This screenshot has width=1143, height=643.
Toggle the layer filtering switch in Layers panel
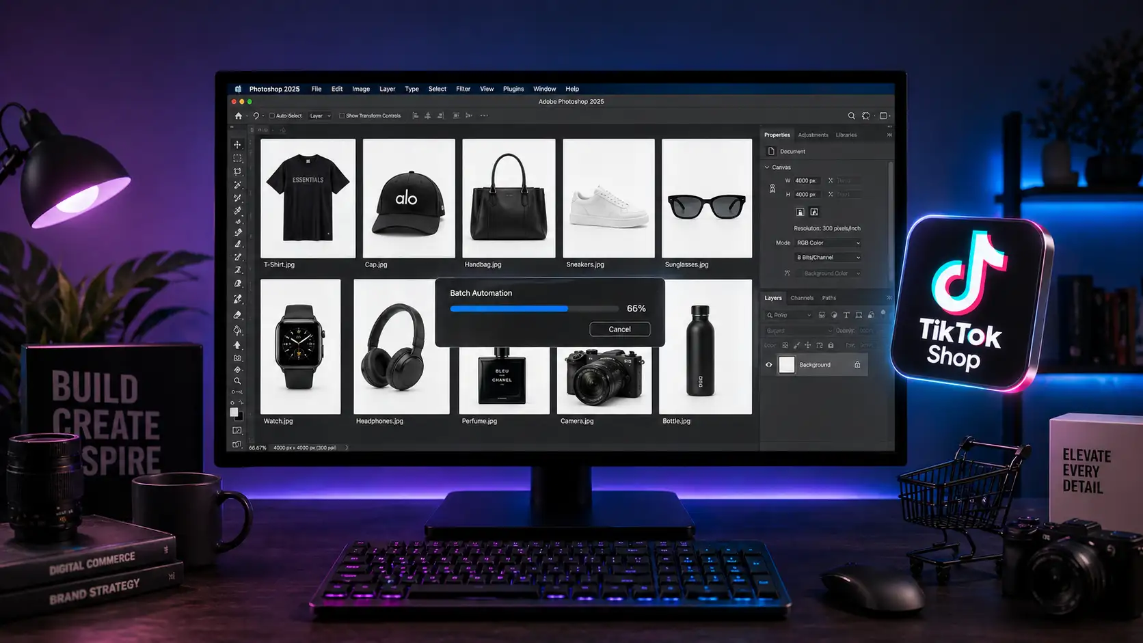[x=883, y=312]
